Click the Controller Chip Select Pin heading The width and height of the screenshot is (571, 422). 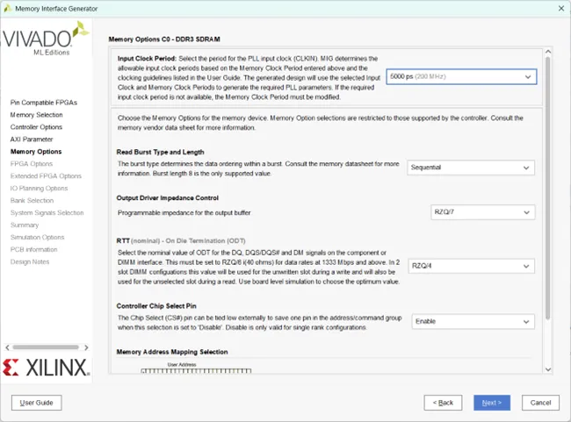156,306
